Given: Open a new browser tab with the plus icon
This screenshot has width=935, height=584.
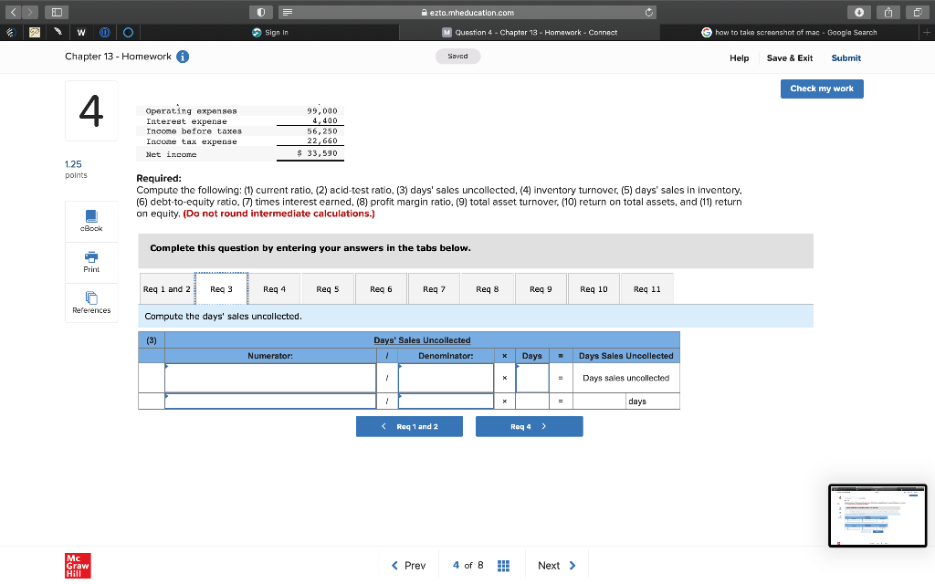Looking at the screenshot, I should coord(928,30).
